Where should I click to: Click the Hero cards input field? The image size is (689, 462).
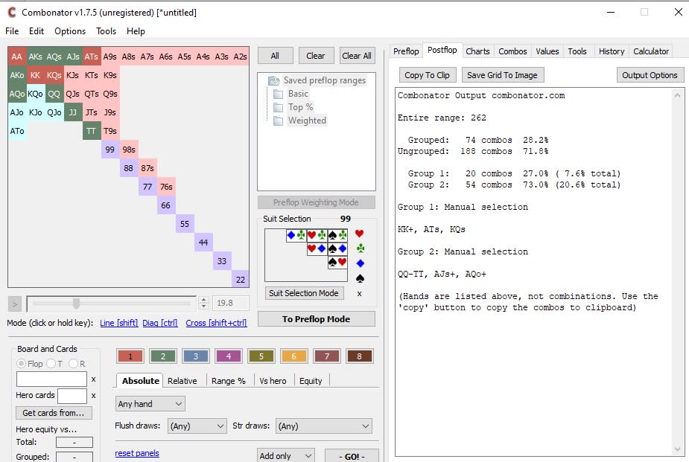pos(72,395)
